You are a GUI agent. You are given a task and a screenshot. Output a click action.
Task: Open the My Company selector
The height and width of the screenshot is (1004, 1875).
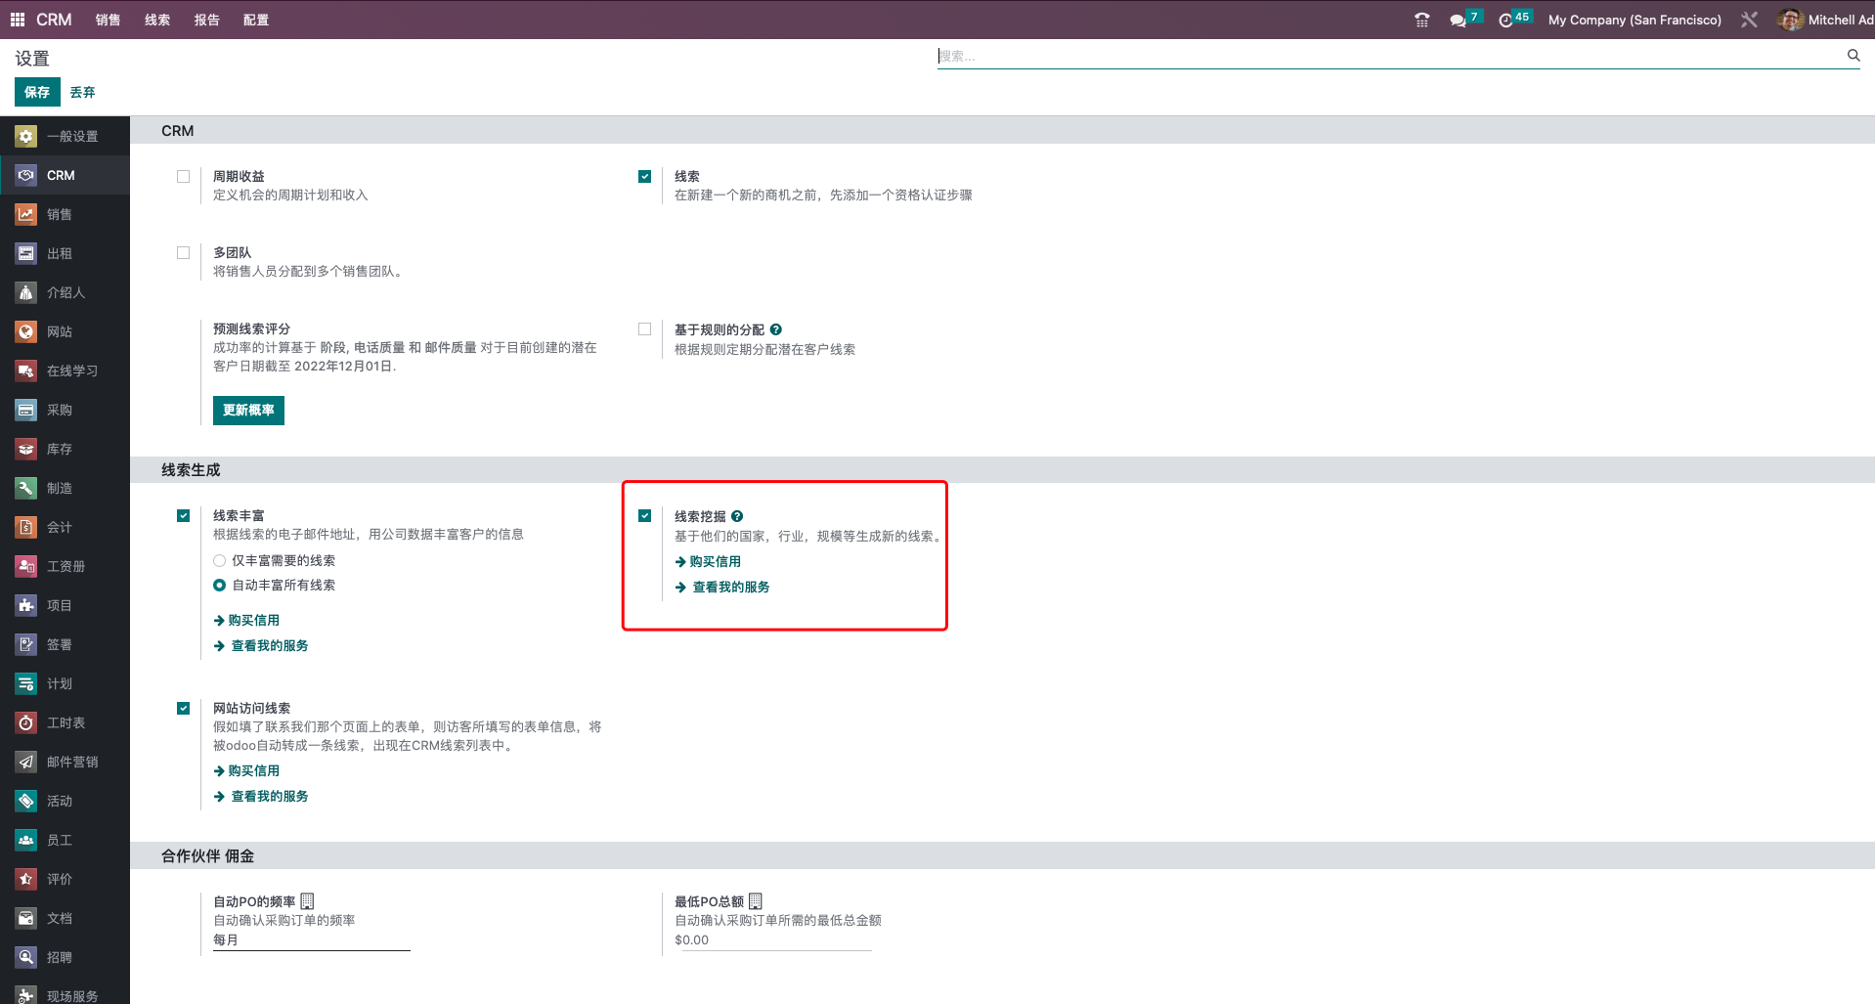point(1634,20)
